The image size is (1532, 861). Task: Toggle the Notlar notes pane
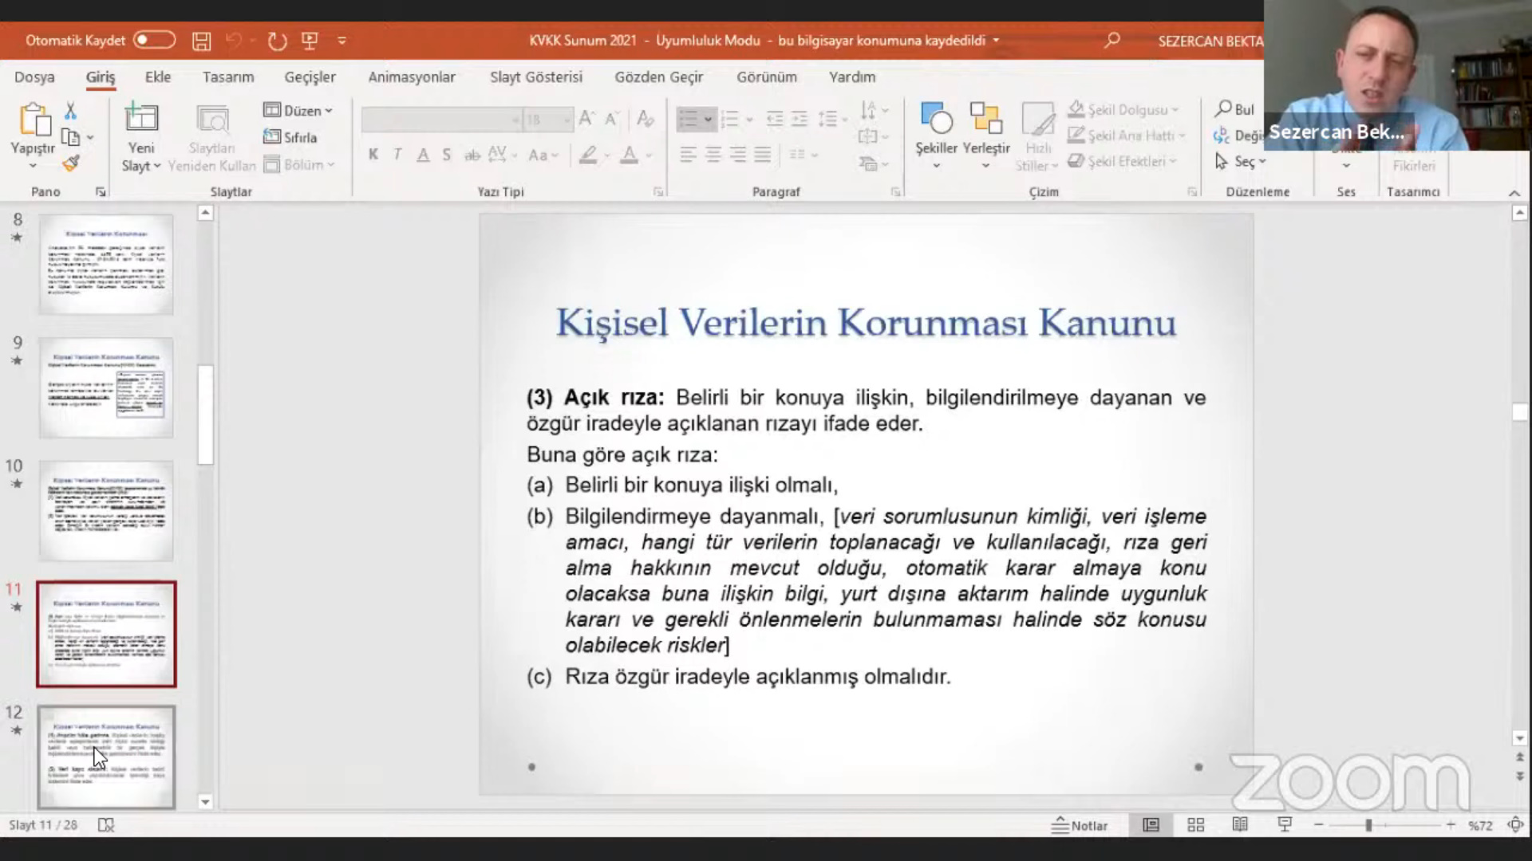click(x=1080, y=825)
